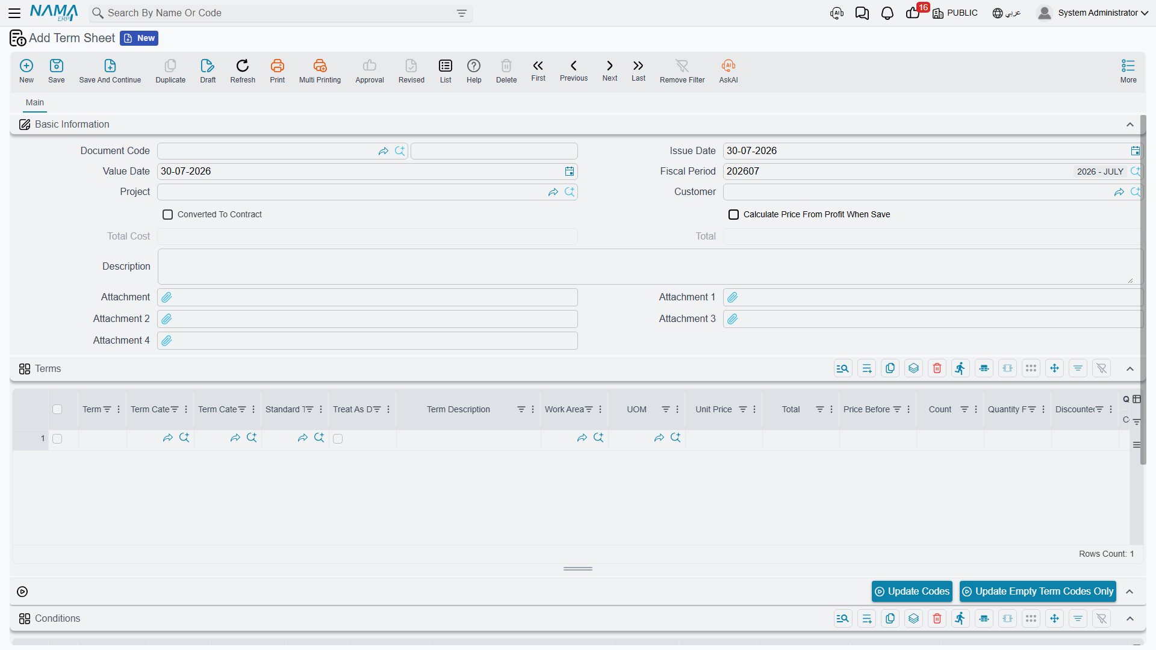This screenshot has width=1156, height=650.
Task: Click Save And Continue
Action: pos(110,71)
